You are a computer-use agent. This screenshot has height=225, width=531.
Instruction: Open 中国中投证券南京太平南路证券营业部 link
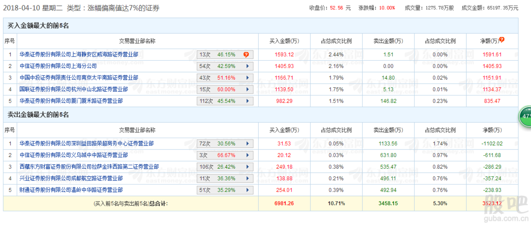tap(79, 78)
